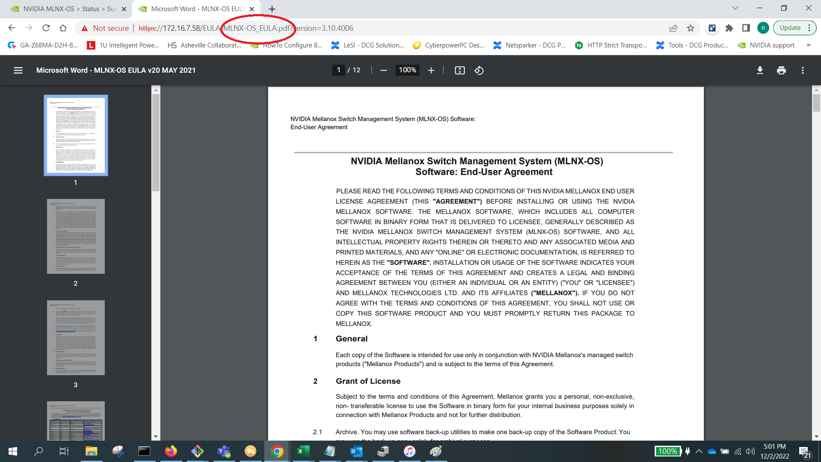Jump to page 3 thumbnail
This screenshot has height=462, width=821.
(x=76, y=338)
